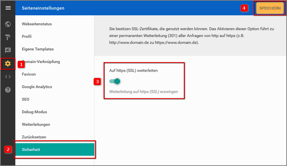This screenshot has height=166, width=287.
Task: Click the question mark help icon
Action: (x=8, y=90)
